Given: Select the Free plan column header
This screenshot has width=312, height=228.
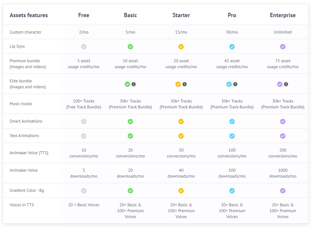Looking at the screenshot, I should [84, 15].
